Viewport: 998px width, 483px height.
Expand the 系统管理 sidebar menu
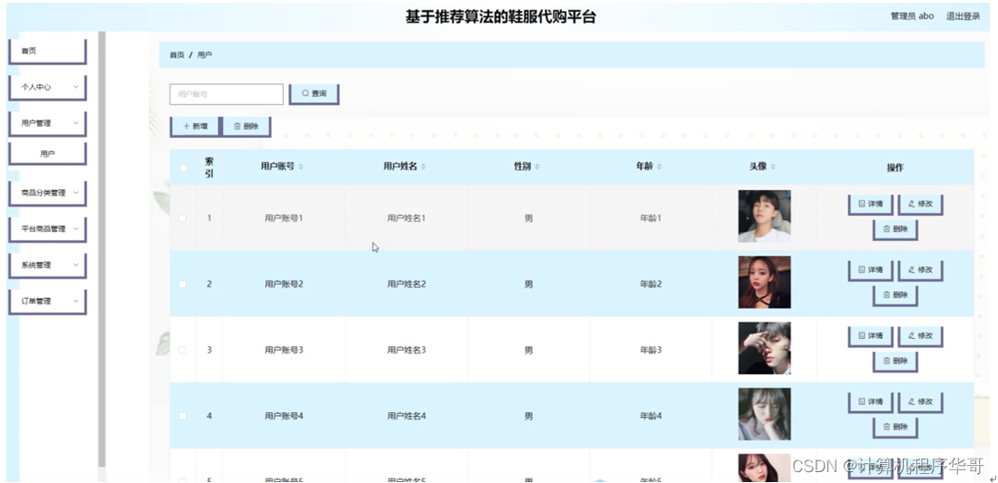tap(47, 266)
